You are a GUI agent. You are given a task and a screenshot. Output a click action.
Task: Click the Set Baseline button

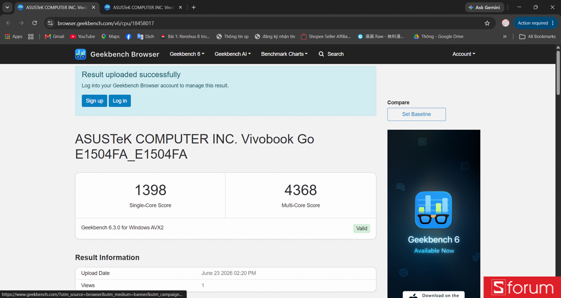[417, 114]
